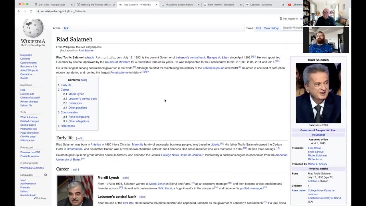The image size is (366, 206).
Task: Click Rafic Hariri photo thumbnail
Action: 75,191
